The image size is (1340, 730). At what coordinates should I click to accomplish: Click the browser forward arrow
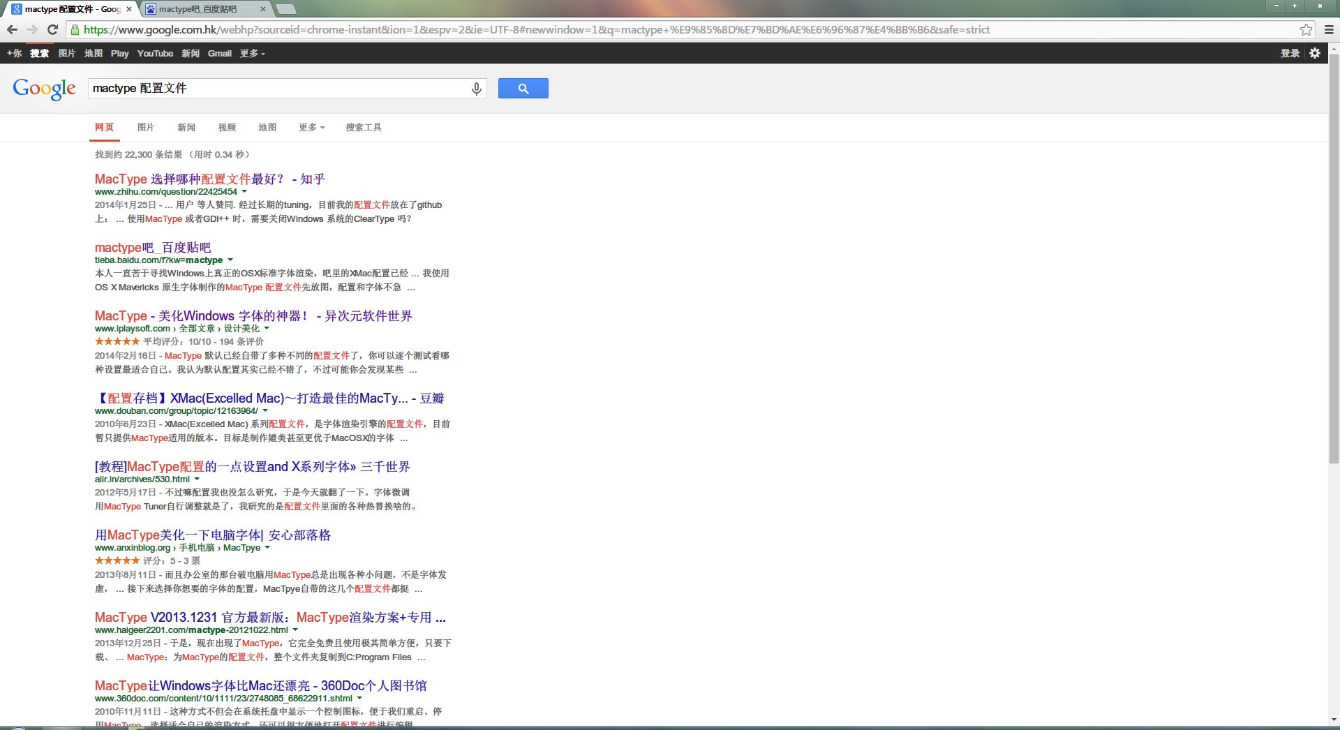[32, 29]
